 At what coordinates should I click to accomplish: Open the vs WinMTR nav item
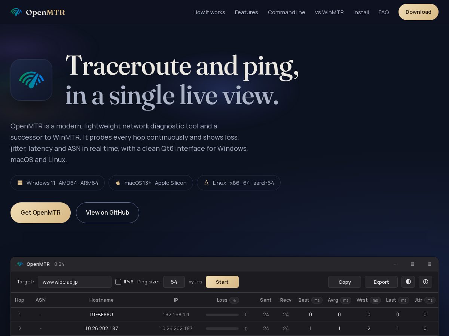329,12
